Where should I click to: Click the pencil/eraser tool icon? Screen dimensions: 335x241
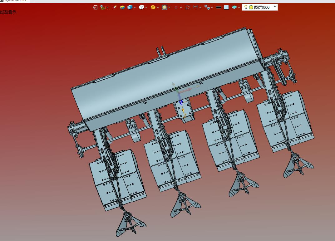(x=115, y=7)
